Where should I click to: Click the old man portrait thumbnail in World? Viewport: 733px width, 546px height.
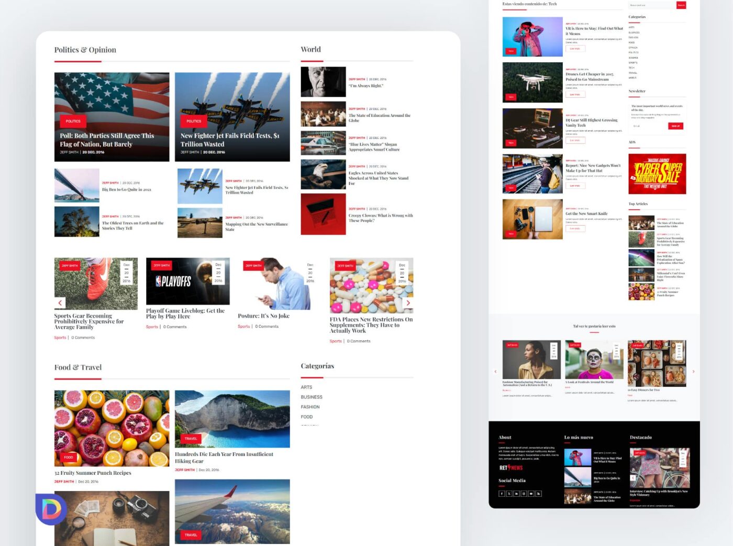(x=323, y=82)
